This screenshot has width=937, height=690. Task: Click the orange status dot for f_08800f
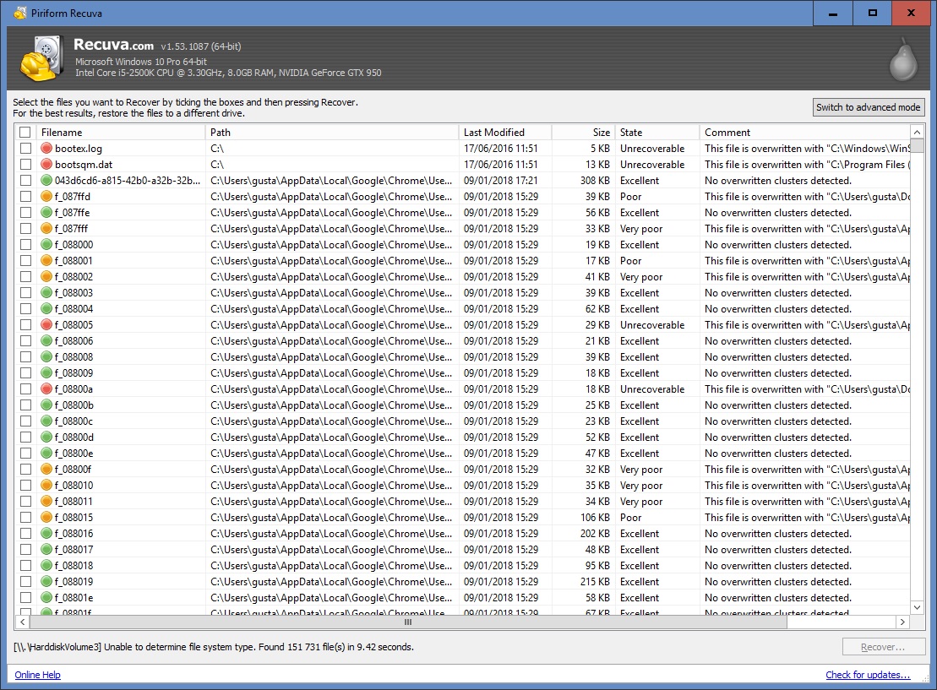click(46, 470)
